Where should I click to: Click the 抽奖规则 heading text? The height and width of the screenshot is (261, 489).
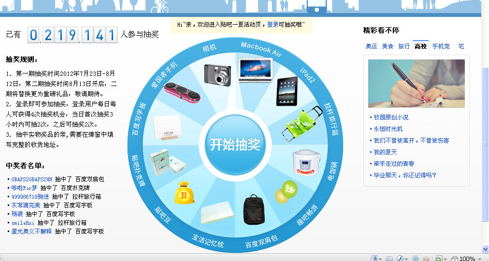22,59
